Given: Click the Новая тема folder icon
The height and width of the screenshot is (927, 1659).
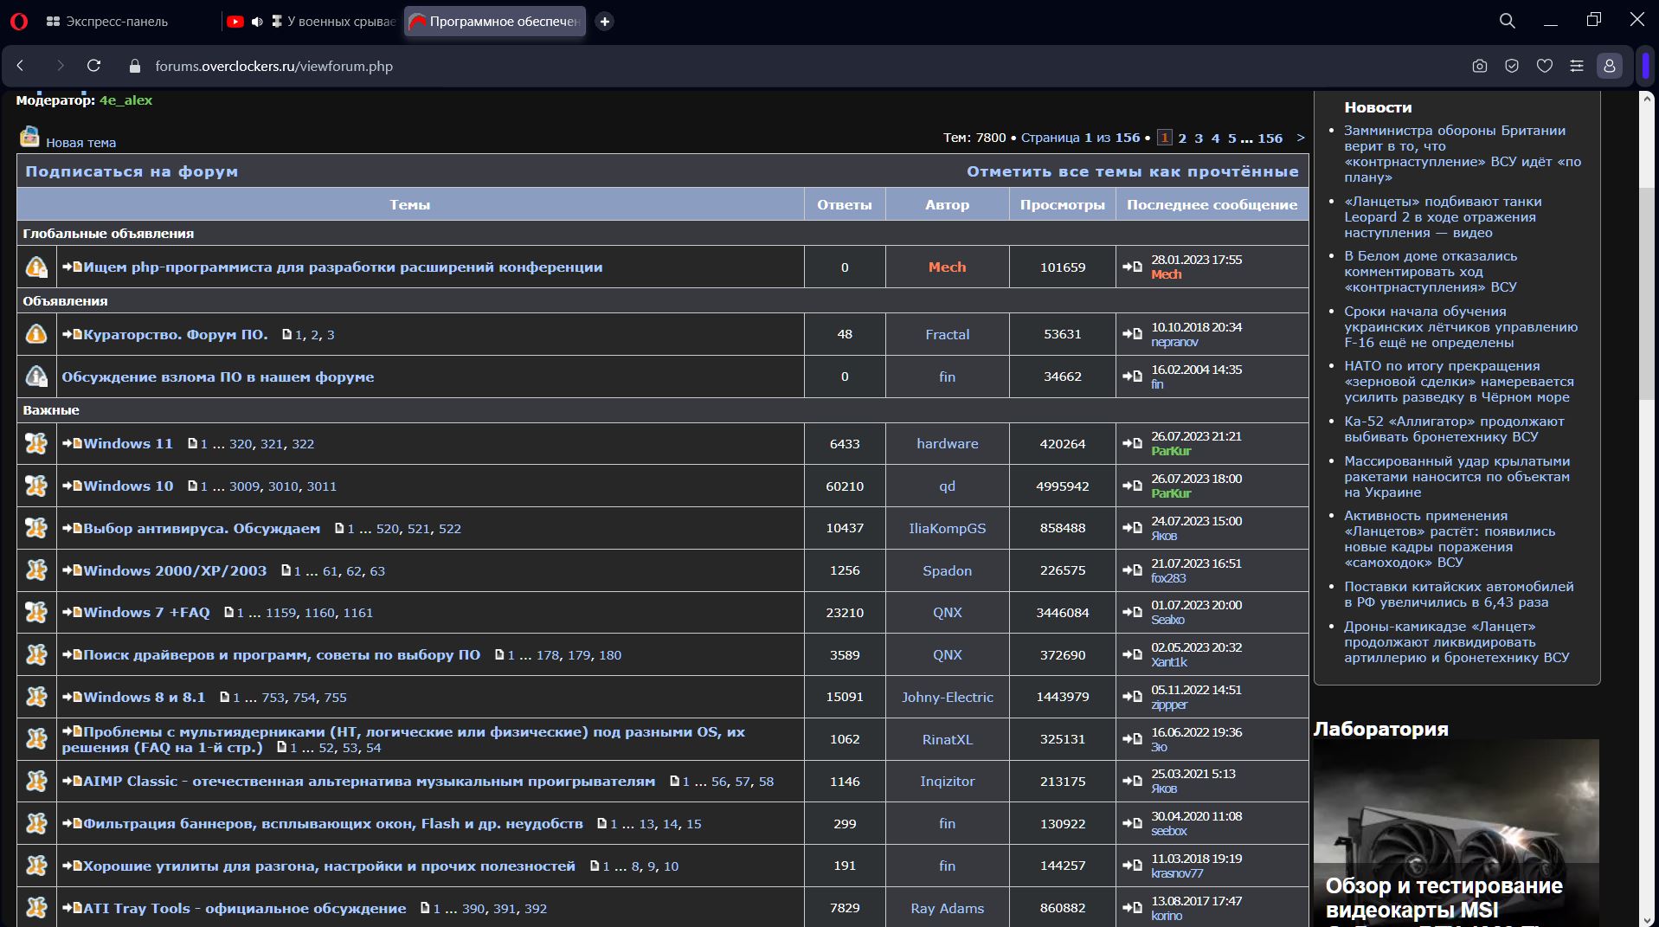Looking at the screenshot, I should pyautogui.click(x=30, y=137).
